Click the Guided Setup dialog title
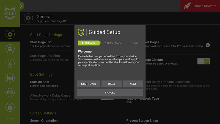220x124 pixels. pos(105,32)
